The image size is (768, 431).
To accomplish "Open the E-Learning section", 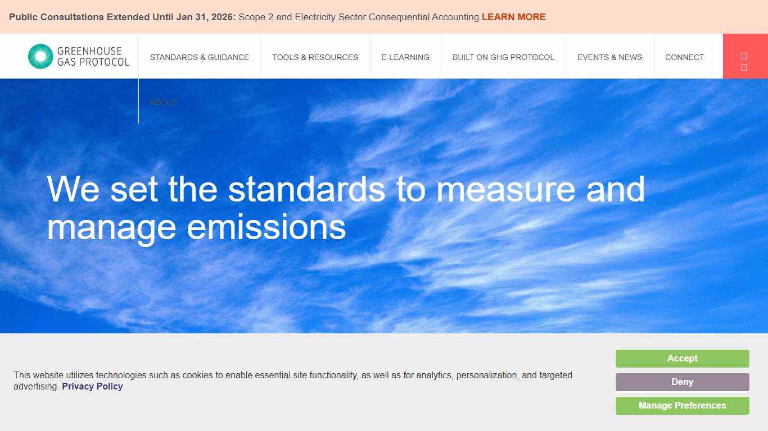I will point(405,57).
